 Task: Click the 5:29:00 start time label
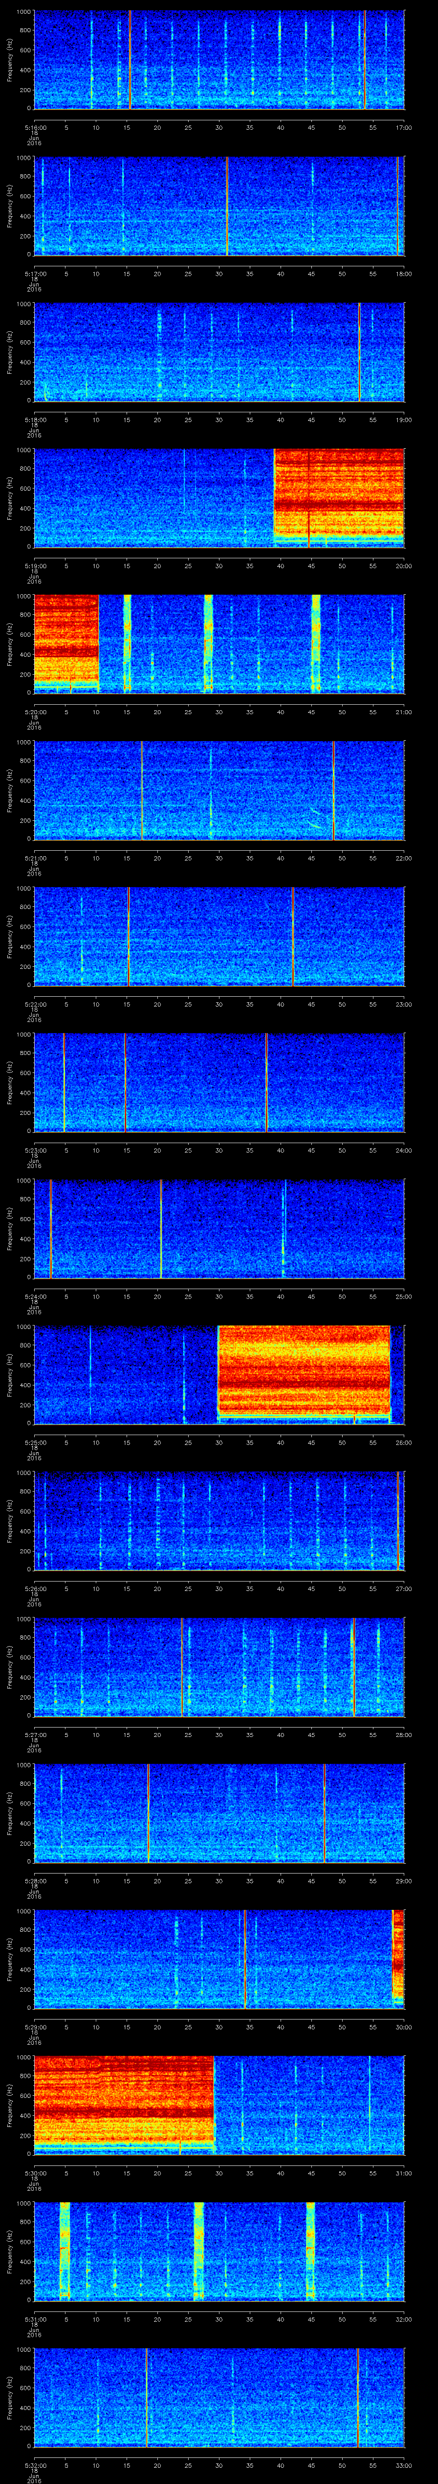35,2027
